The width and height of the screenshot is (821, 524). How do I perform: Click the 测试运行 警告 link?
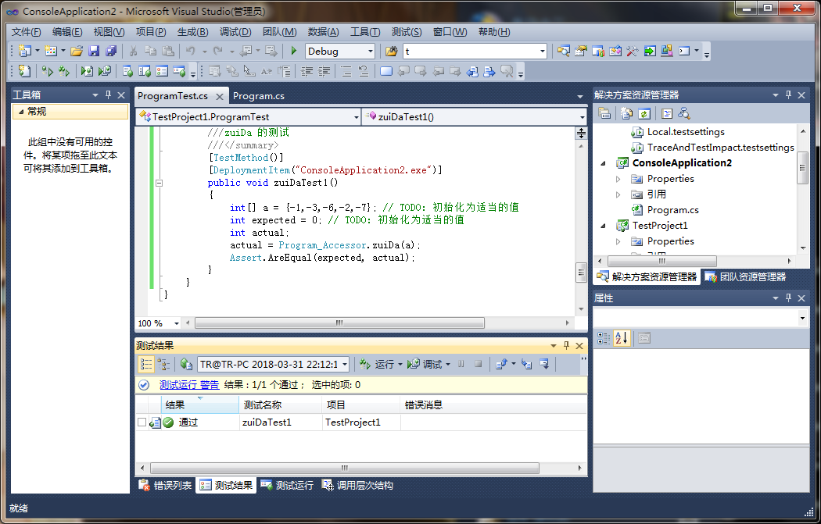click(x=189, y=385)
